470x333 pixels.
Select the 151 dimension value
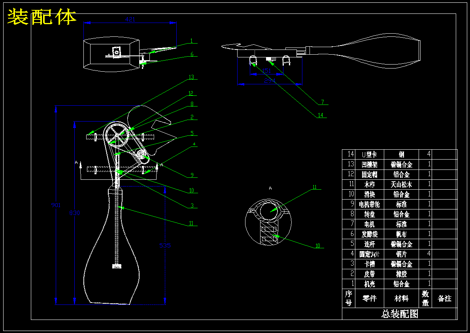(x=266, y=71)
